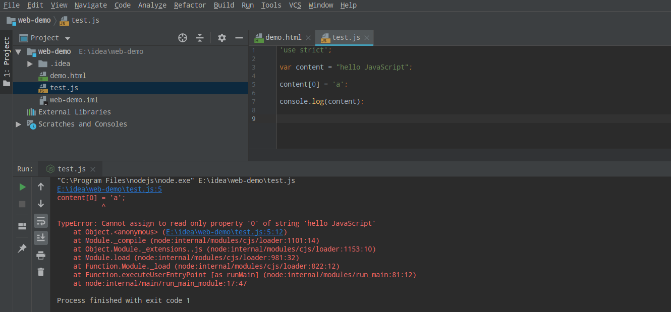Expand Scratches and Consoles node
Image resolution: width=671 pixels, height=312 pixels.
pos(18,124)
